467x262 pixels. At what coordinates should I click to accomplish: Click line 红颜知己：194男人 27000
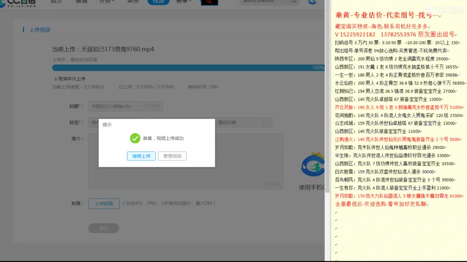[395, 91]
